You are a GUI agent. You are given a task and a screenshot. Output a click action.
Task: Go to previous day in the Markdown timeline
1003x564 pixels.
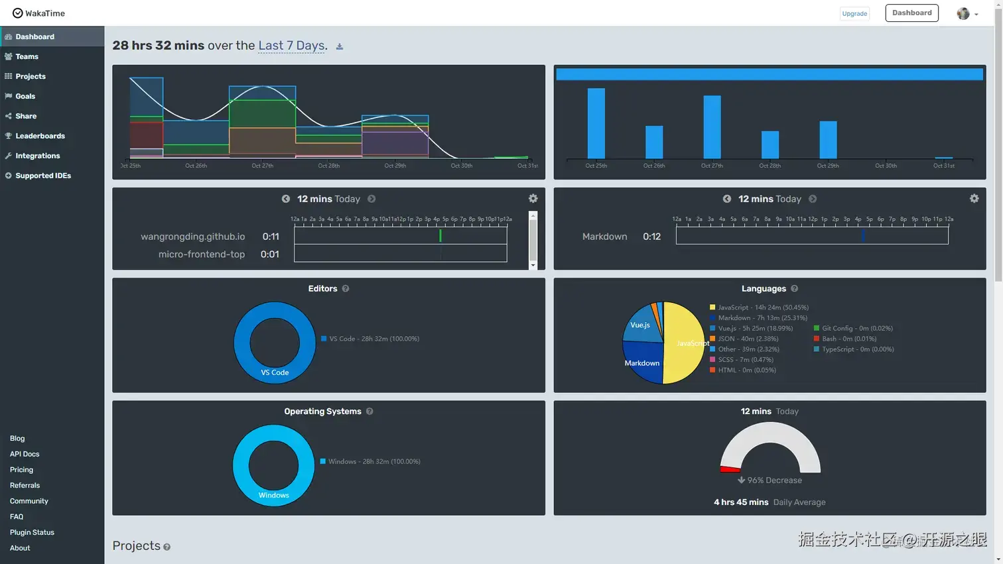(x=726, y=199)
